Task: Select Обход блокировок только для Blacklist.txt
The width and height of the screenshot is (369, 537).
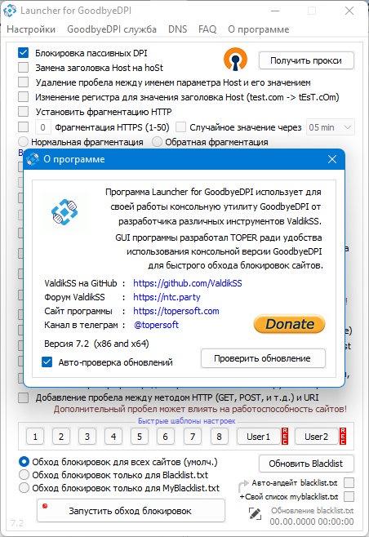Action: pos(24,475)
